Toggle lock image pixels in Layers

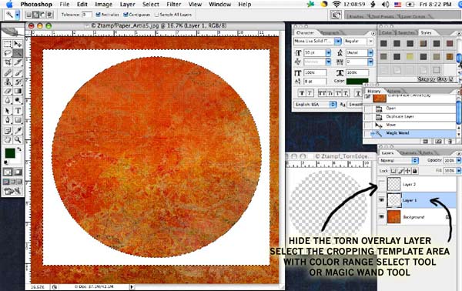(x=400, y=171)
